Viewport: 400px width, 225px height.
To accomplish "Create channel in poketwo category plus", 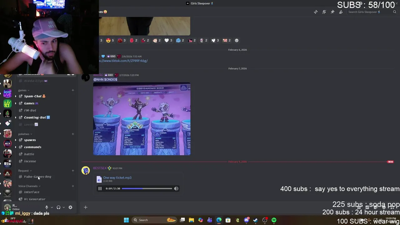I will (73, 134).
